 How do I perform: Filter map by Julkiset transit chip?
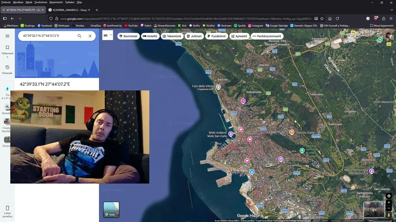point(194,36)
